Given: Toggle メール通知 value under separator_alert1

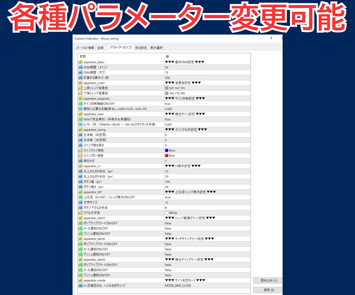Looking at the screenshot, I should click(207, 228).
